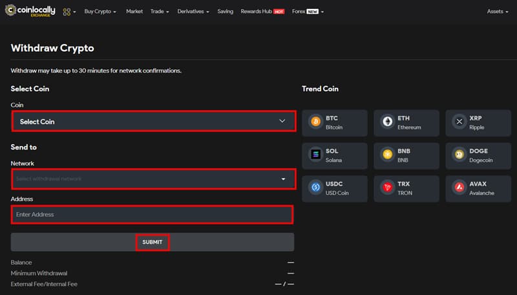Click the HOT badge beside Rewards Hub
The image size is (517, 295).
[x=279, y=12]
